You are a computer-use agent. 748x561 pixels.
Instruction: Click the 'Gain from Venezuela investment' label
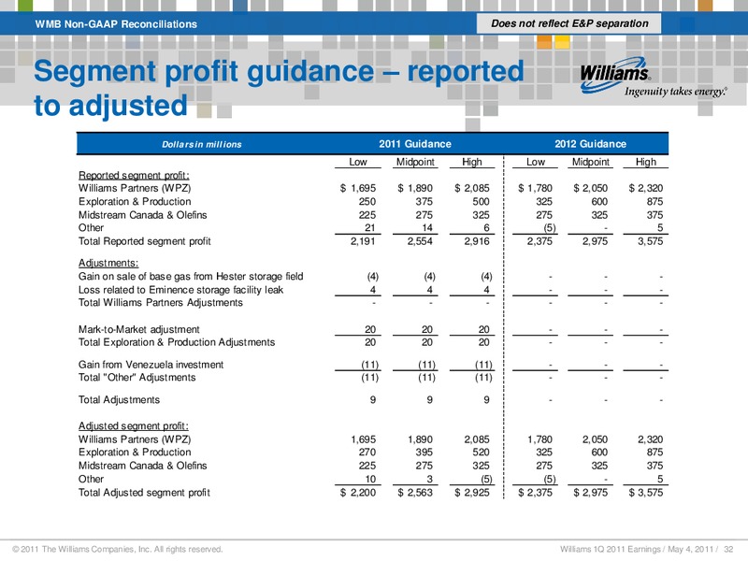pyautogui.click(x=151, y=365)
